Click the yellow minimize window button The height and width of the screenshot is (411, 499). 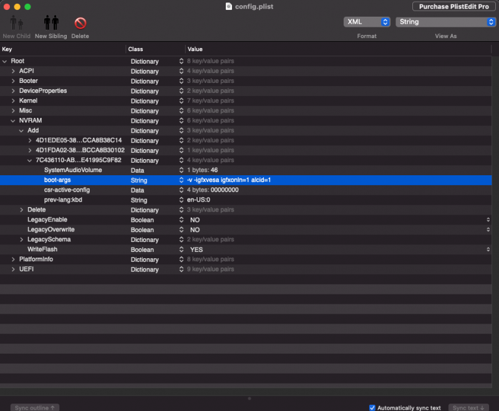point(17,7)
